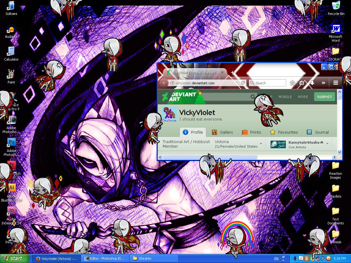The width and height of the screenshot is (351, 263).
Task: Open the Adobe Illustrator CS4 shortcut
Action: (11, 193)
